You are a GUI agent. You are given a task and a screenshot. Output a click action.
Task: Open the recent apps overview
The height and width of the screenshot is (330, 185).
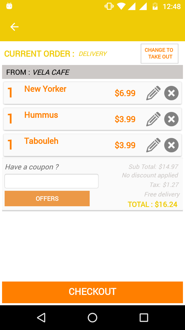[144, 318]
